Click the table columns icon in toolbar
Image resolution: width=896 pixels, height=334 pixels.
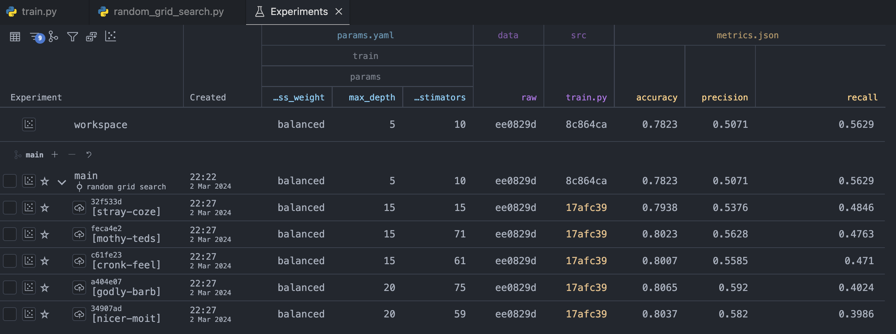[x=15, y=36]
